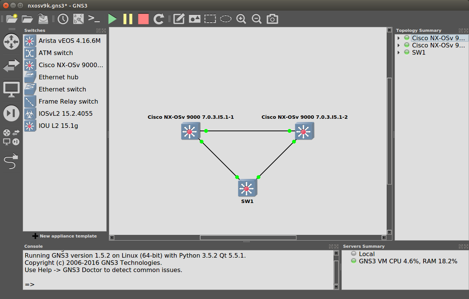
Task: Click the New appliance template button
Action: (x=65, y=236)
